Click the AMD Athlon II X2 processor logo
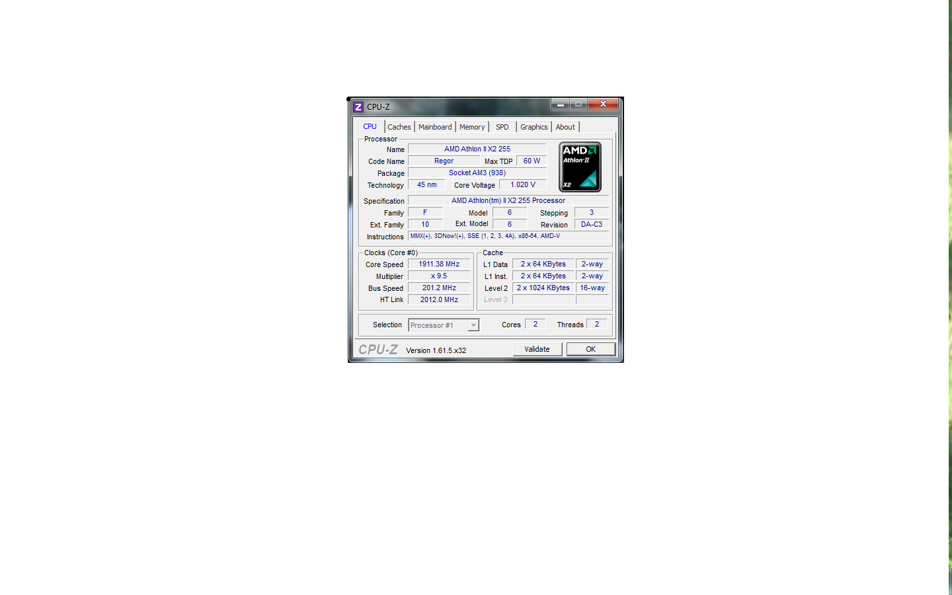 (580, 167)
